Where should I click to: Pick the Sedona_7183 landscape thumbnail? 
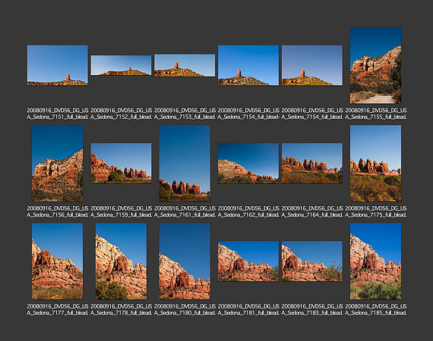[312, 261]
